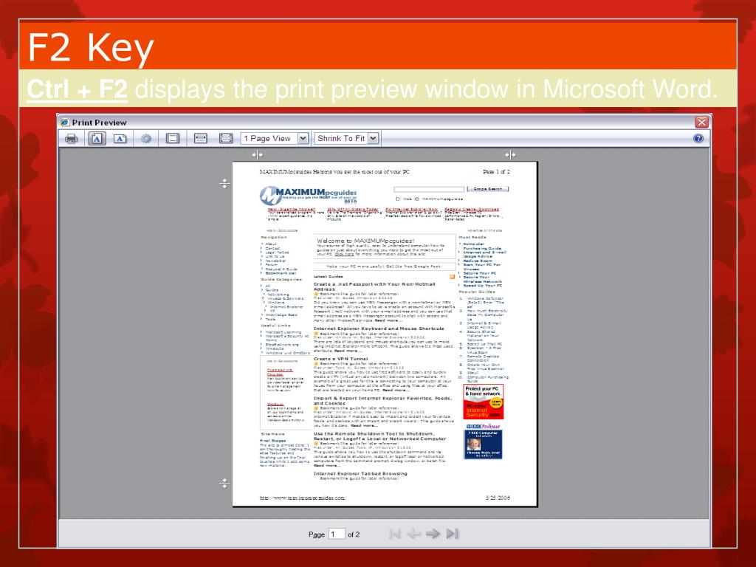Click 'Welcome to MAXIMUMpcguides!' heading text
Viewport: 756px width, 567px height.
(x=365, y=241)
